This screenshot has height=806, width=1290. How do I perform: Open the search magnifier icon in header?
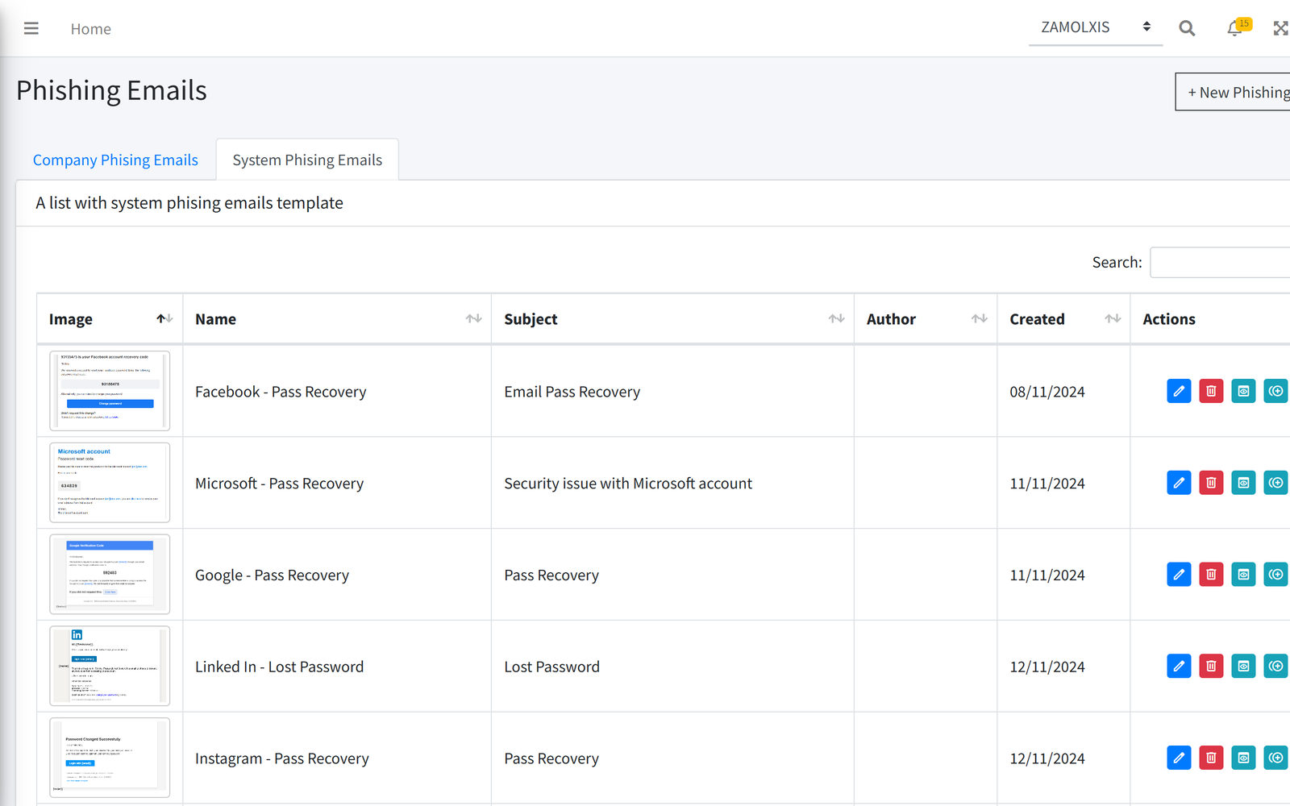pos(1187,28)
